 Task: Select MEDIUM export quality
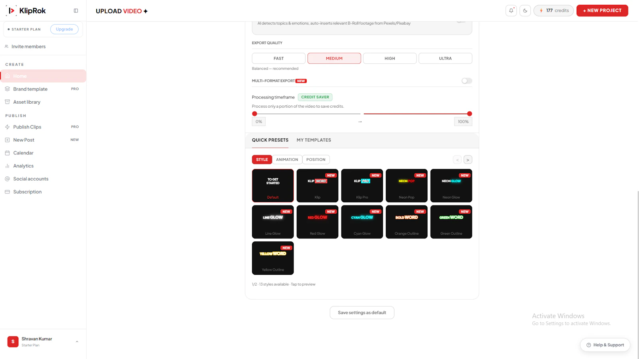pos(334,58)
